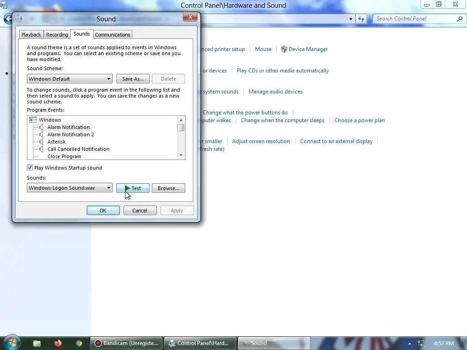Switch to the Playback tab

[x=31, y=35]
